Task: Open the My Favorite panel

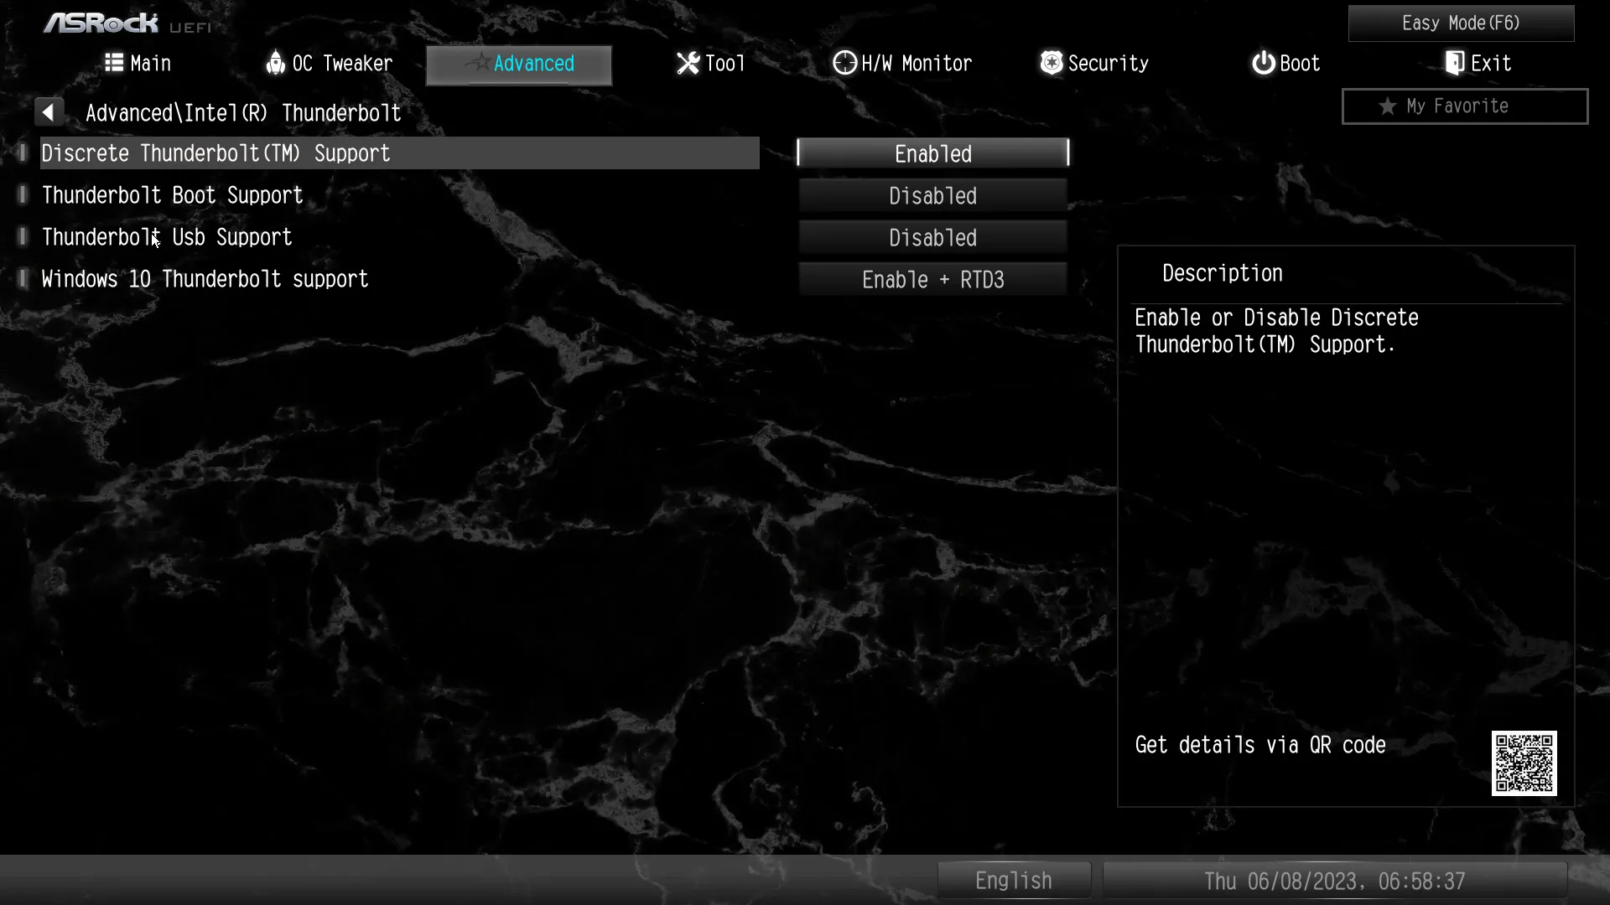Action: point(1465,106)
